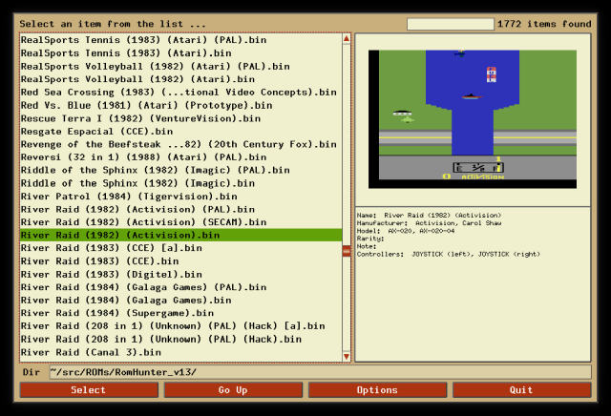Click the scroll down arrow in ROM list
Image resolution: width=611 pixels, height=416 pixels.
[347, 357]
